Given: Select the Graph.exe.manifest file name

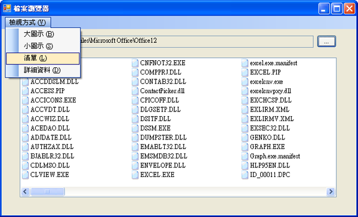Looking at the screenshot, I should [275, 156].
